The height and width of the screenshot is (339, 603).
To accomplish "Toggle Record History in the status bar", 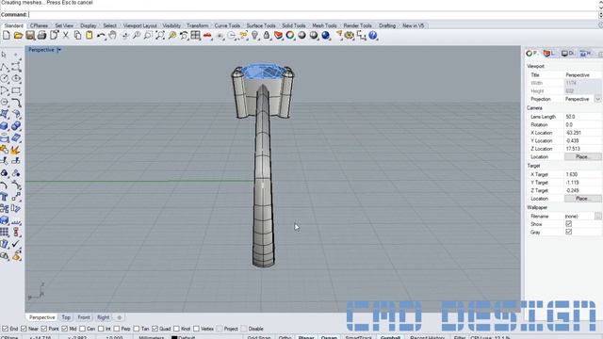I will (x=427, y=337).
